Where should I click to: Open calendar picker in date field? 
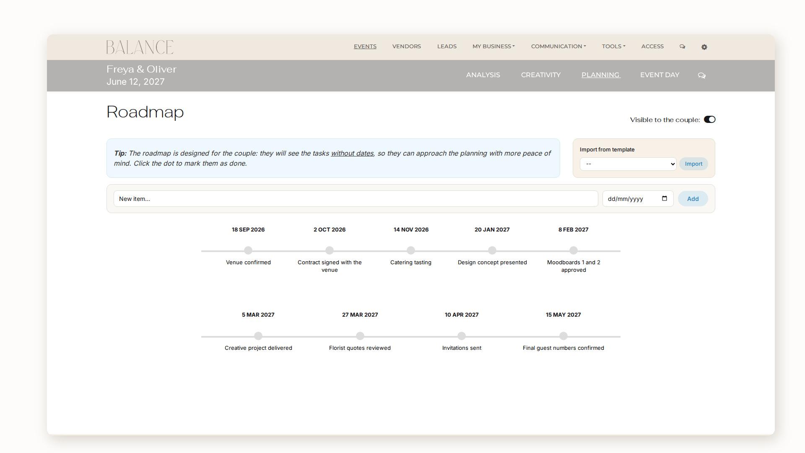(665, 198)
